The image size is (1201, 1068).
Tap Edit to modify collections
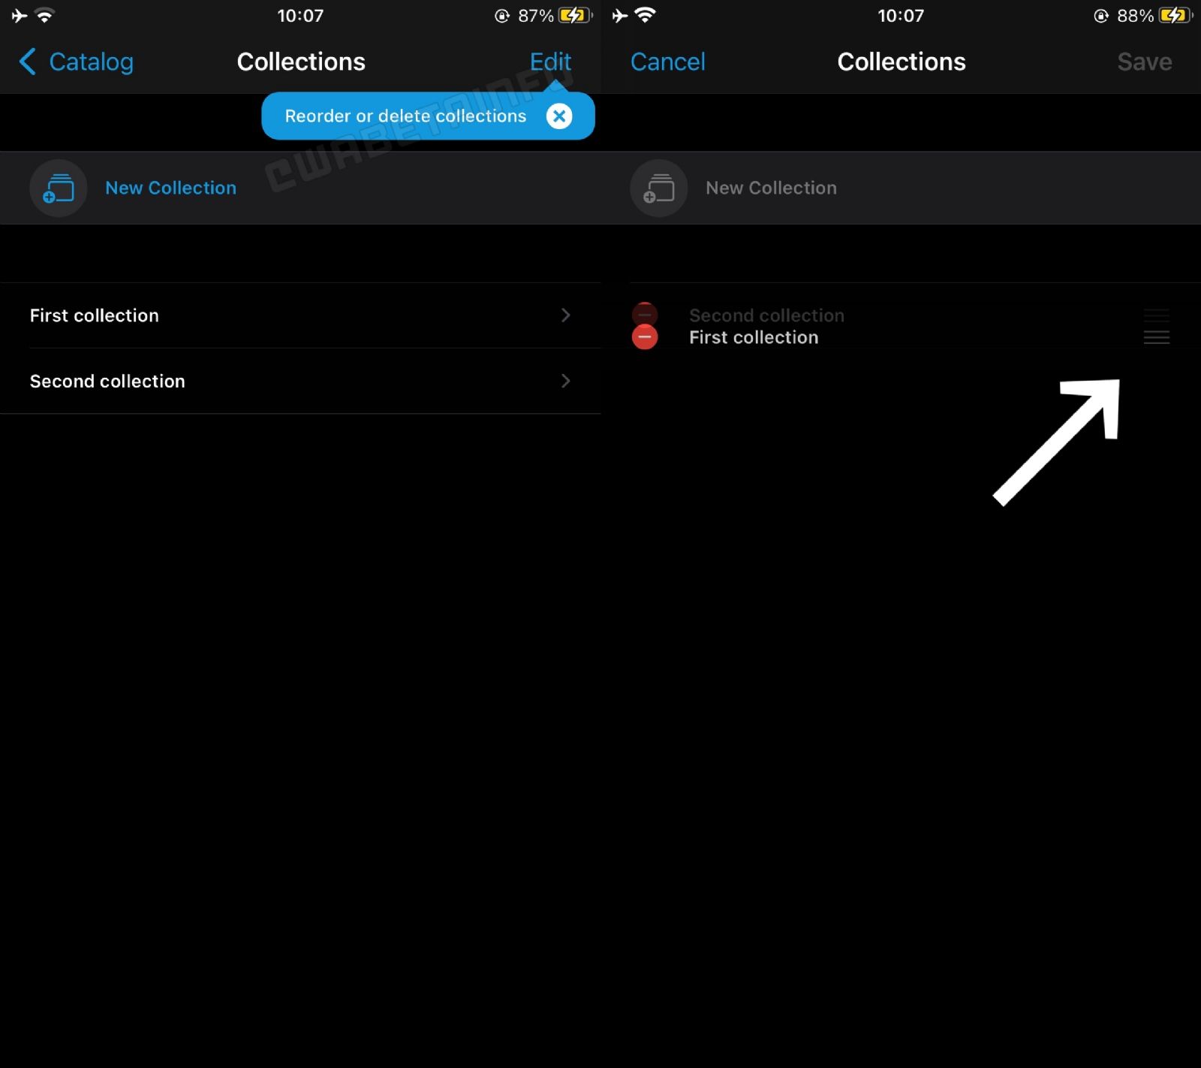(550, 62)
